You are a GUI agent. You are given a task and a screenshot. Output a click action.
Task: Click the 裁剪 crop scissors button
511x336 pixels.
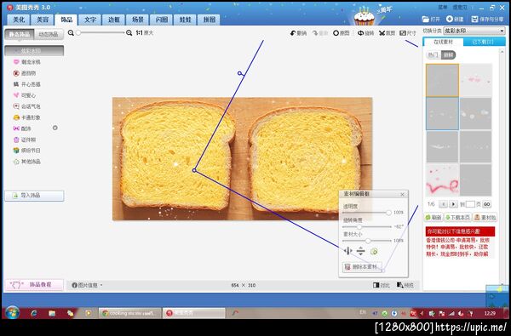[x=387, y=33]
